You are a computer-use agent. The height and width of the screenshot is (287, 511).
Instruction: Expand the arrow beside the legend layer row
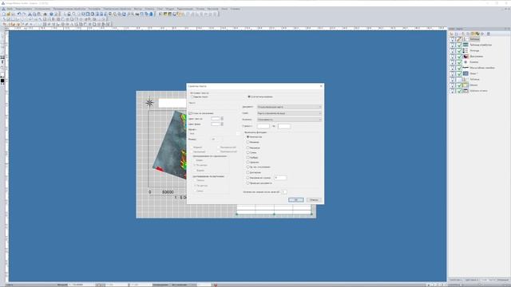(x=452, y=50)
